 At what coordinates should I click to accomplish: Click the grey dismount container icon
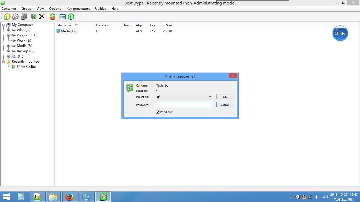16,17
